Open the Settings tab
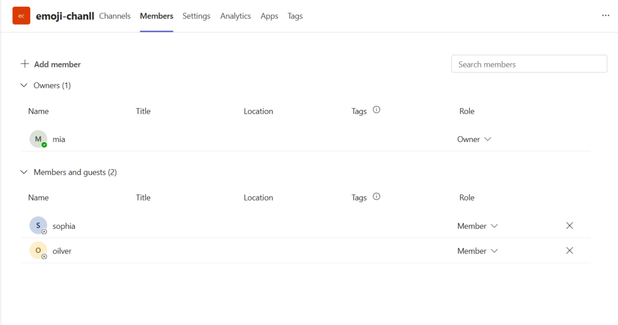 pos(196,16)
